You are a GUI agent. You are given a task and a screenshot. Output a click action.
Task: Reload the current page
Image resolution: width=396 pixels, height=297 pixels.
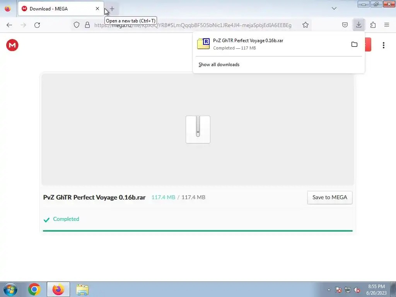[37, 25]
